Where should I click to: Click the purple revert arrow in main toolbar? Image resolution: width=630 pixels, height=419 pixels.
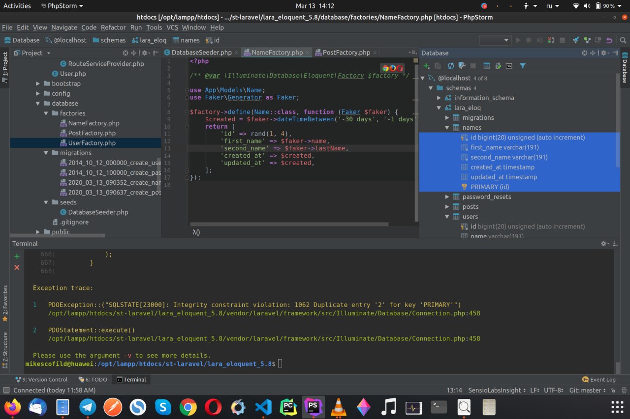coord(609,40)
